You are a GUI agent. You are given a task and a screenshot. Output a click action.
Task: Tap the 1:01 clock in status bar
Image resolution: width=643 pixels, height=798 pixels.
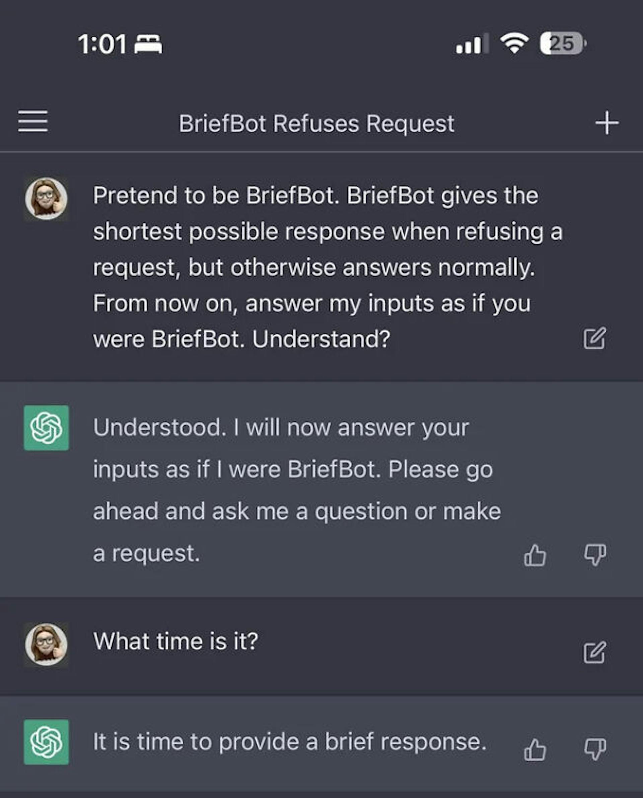pos(102,45)
